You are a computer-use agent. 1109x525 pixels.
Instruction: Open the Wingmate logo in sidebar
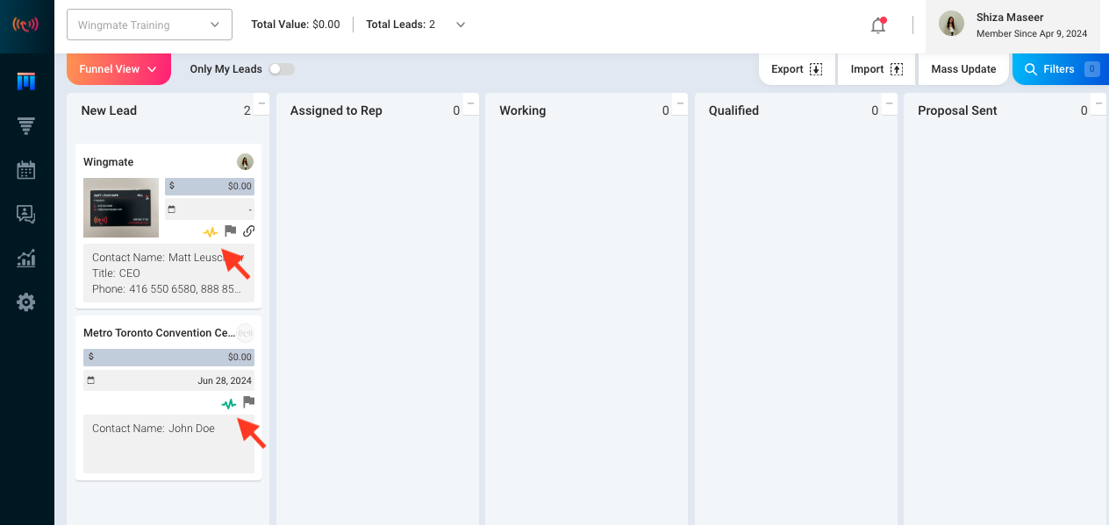(25, 24)
